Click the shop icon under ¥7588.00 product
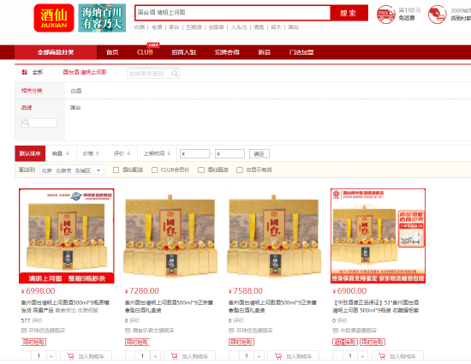 [231, 331]
